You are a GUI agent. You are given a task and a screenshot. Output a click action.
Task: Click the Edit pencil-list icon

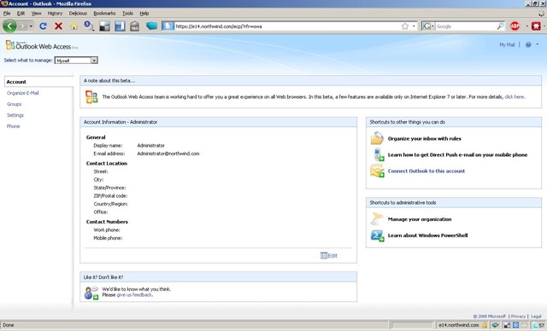click(324, 255)
